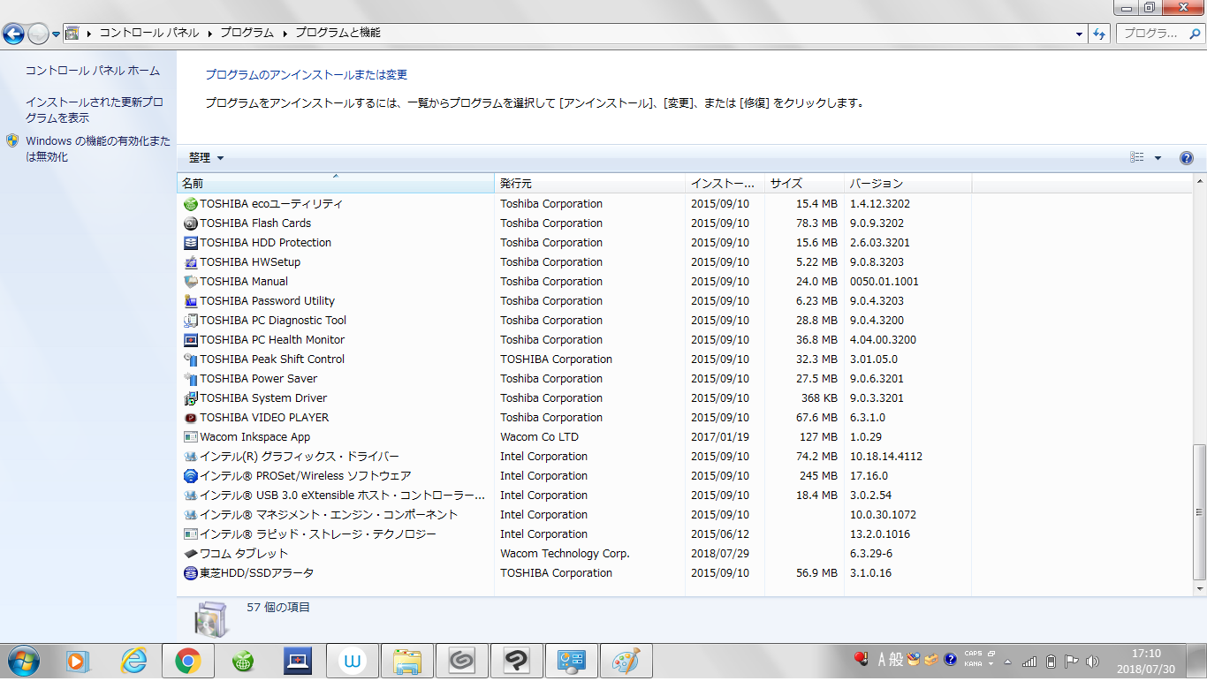Click the TOSHIBA Peak Shift Control icon
Screen dimensions: 1207x681
(191, 359)
